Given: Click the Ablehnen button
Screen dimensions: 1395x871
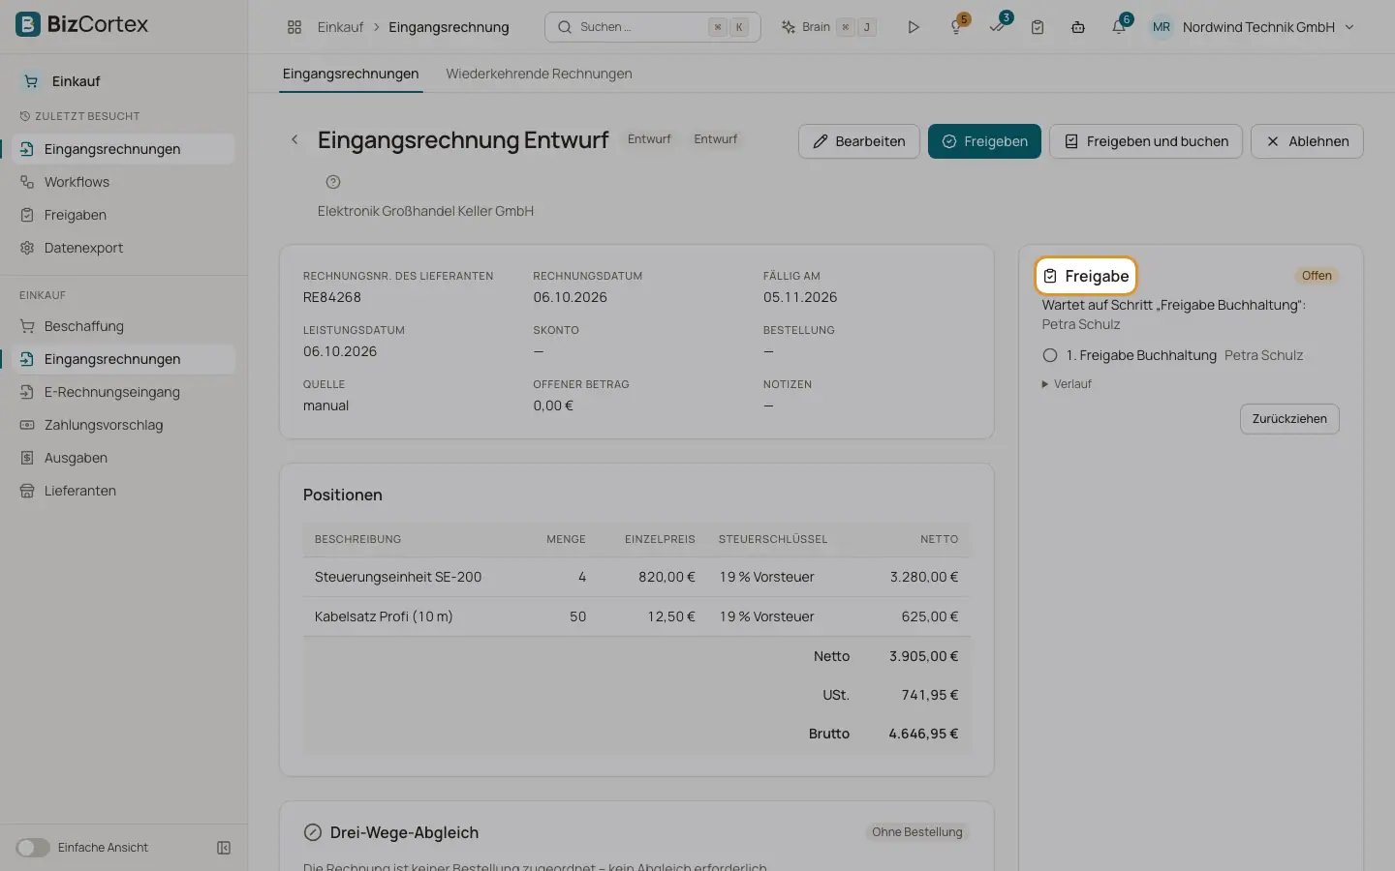Looking at the screenshot, I should (1307, 141).
